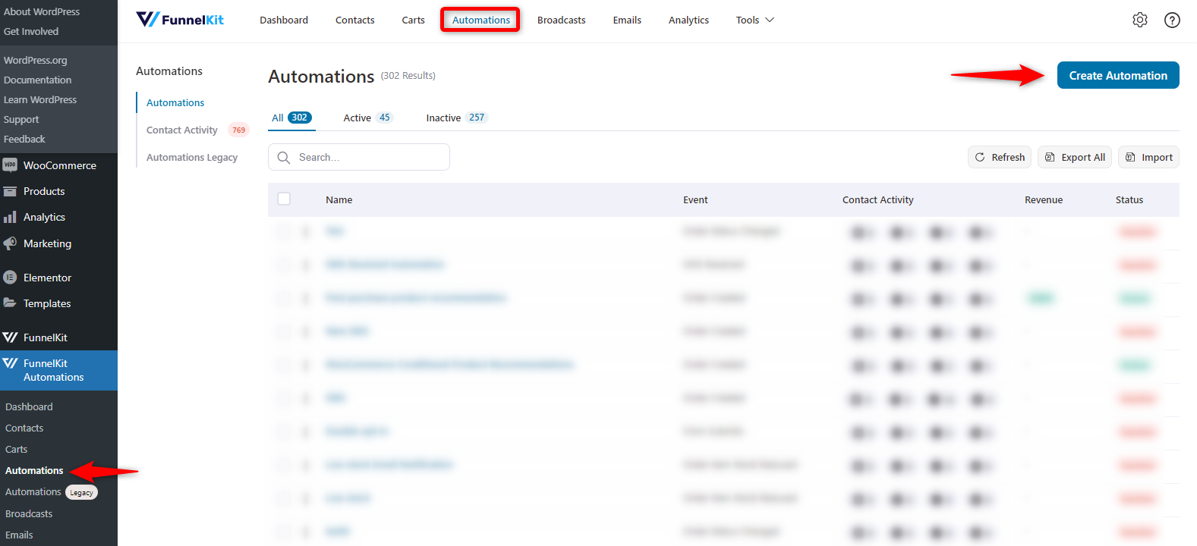Image resolution: width=1197 pixels, height=546 pixels.
Task: Click the Marketing megaphone icon
Action: tap(10, 243)
